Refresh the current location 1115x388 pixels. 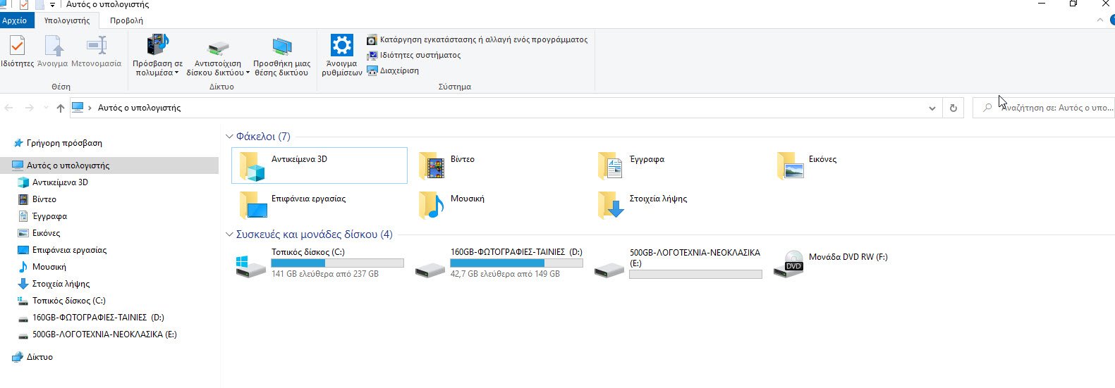[953, 108]
